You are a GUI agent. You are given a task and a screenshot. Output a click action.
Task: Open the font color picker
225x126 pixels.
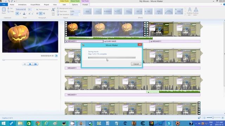pos(24,13)
